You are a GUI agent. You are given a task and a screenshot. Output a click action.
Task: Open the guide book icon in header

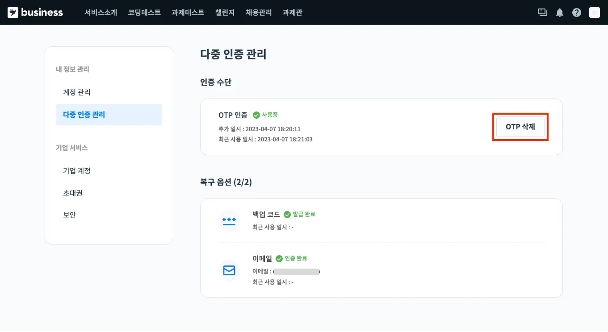click(542, 12)
